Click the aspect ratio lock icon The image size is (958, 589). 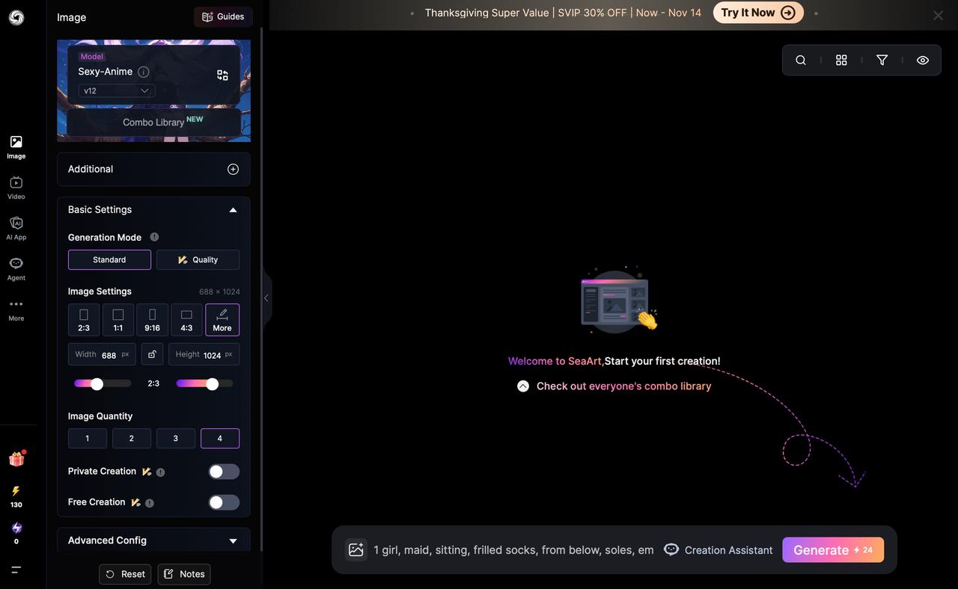tap(152, 354)
